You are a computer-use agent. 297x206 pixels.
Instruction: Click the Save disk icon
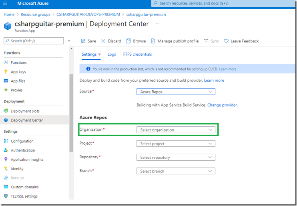coord(83,41)
